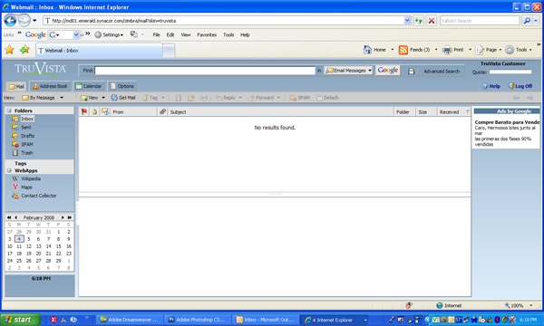The height and width of the screenshot is (326, 544).
Task: Sort messages by Received column
Action: (454, 112)
